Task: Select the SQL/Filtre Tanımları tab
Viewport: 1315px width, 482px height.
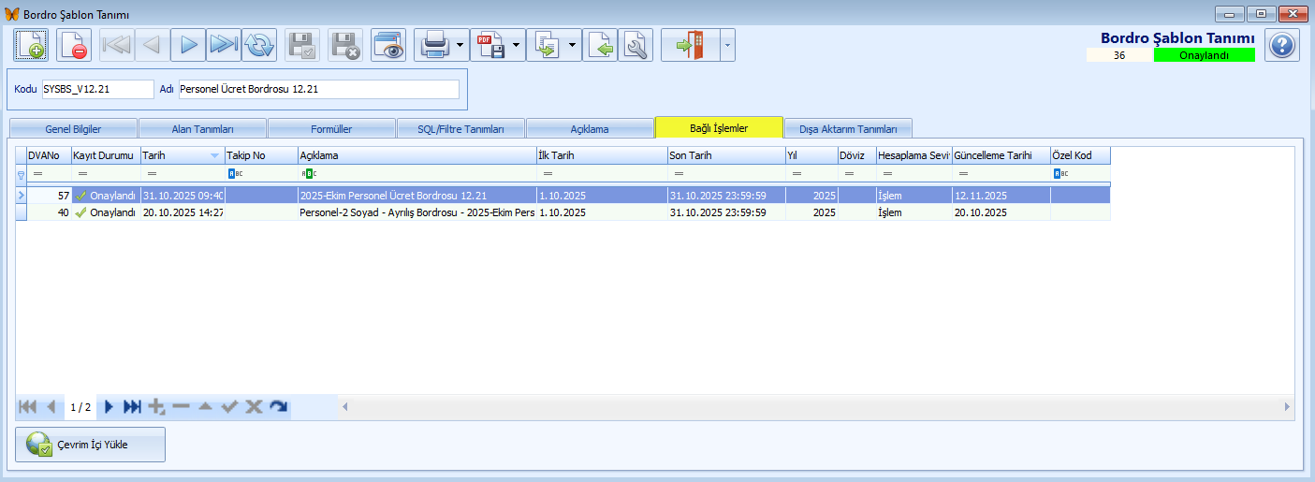Action: [460, 129]
